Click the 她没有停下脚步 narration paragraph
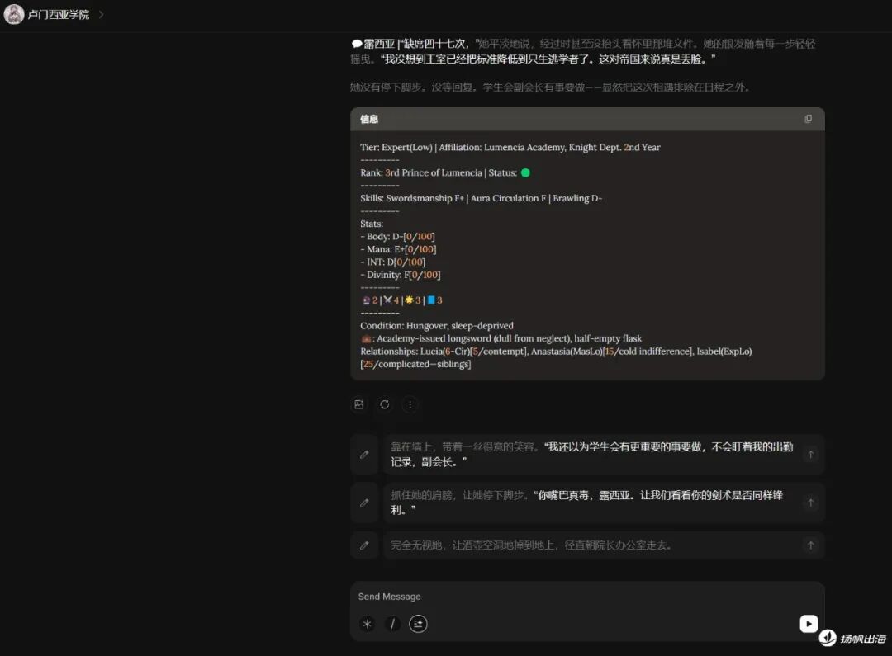The width and height of the screenshot is (892, 656). 549,87
